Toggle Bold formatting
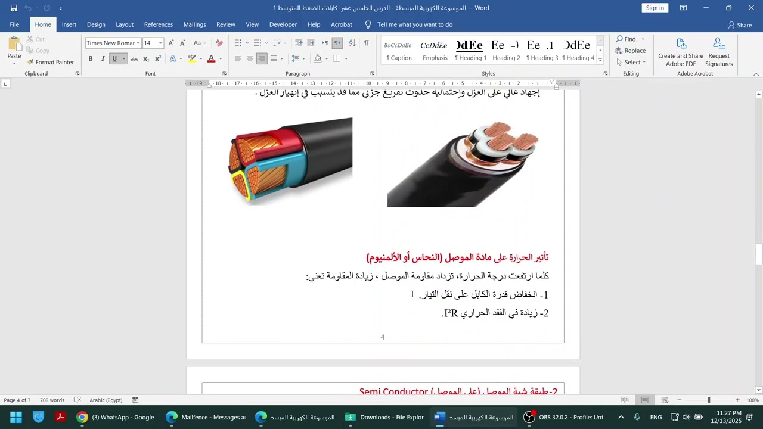 coord(91,58)
